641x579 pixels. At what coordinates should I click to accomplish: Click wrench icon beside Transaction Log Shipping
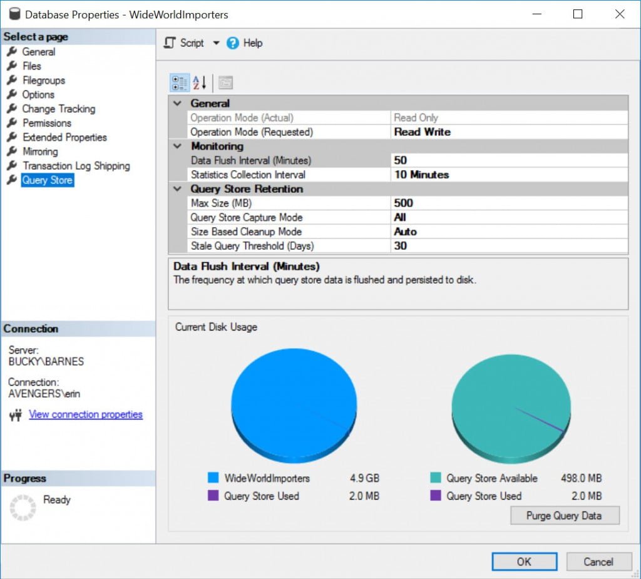point(12,166)
